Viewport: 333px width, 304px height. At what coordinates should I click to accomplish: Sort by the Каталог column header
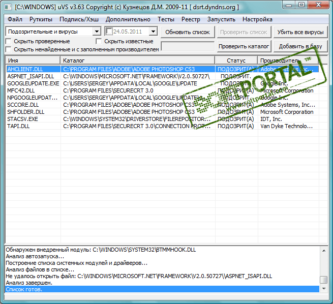tap(138, 60)
